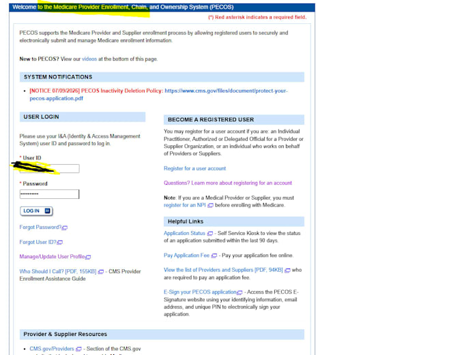Click the USER LOGIN heading
Image resolution: width=464 pixels, height=355 pixels.
coord(42,117)
